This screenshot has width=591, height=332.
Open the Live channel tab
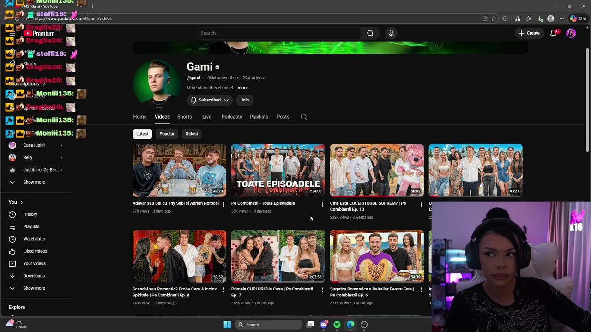(x=207, y=117)
